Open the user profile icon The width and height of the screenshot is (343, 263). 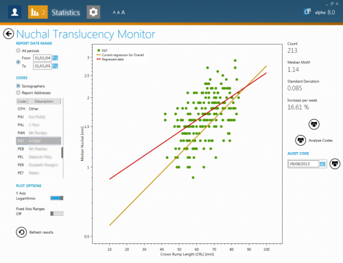pyautogui.click(x=14, y=12)
